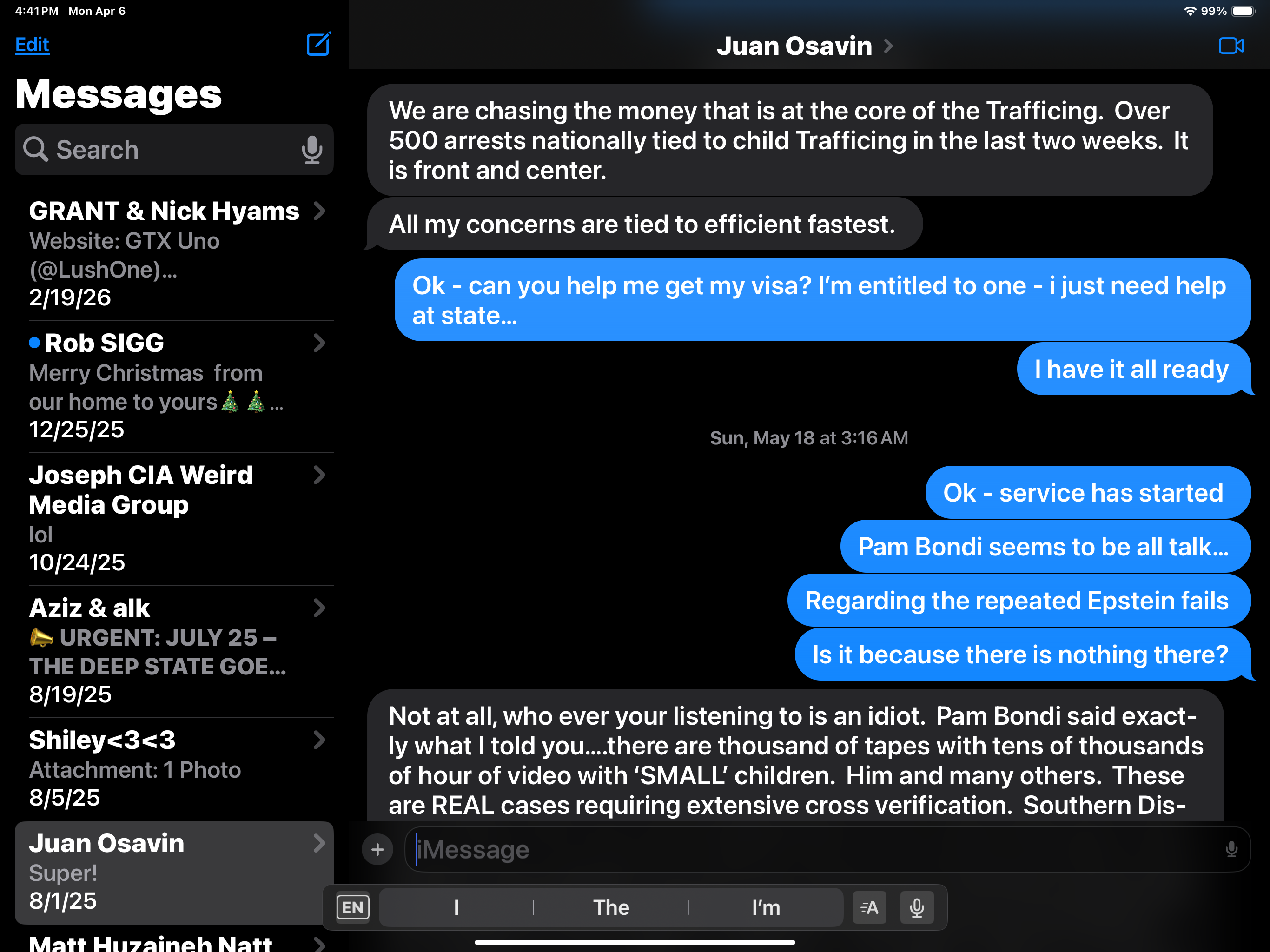The image size is (1270, 952).
Task: Tap the iMessage text input field
Action: (804, 849)
